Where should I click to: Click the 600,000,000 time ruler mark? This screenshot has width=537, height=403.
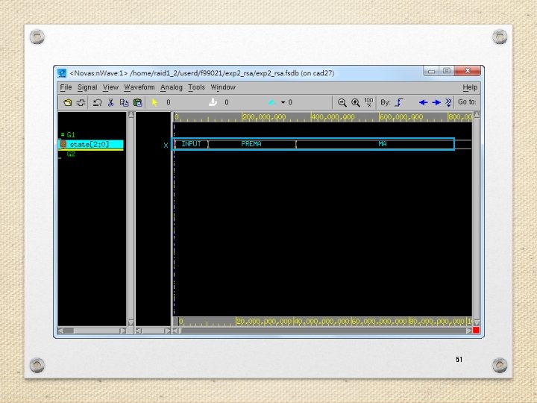pyautogui.click(x=401, y=117)
